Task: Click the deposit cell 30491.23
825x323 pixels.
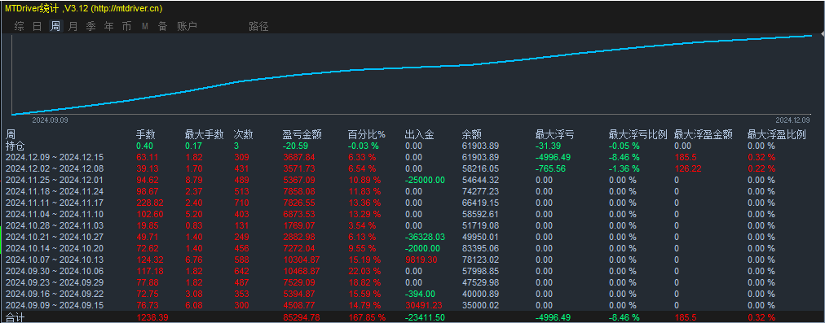Action: coord(423,305)
